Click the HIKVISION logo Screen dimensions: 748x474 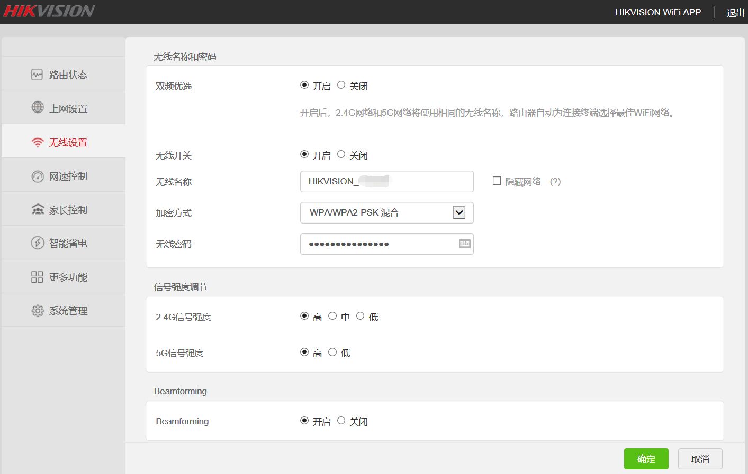pos(49,11)
